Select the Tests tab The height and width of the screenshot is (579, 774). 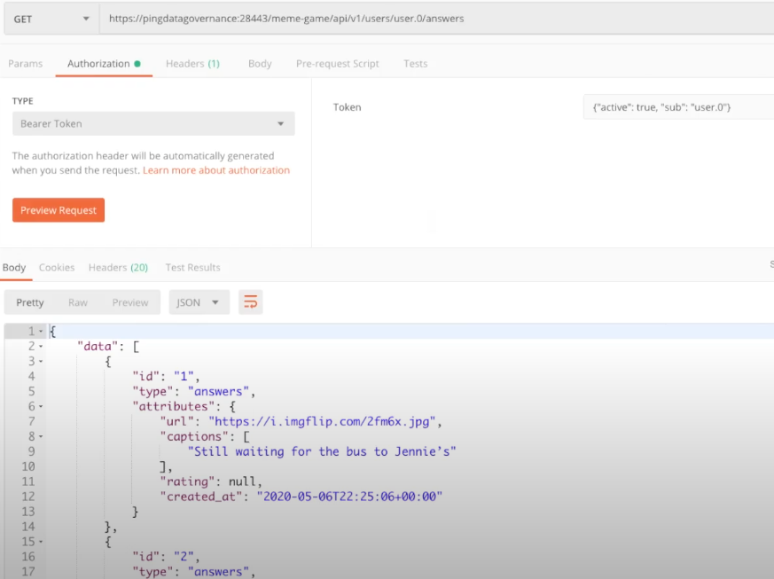tap(415, 64)
